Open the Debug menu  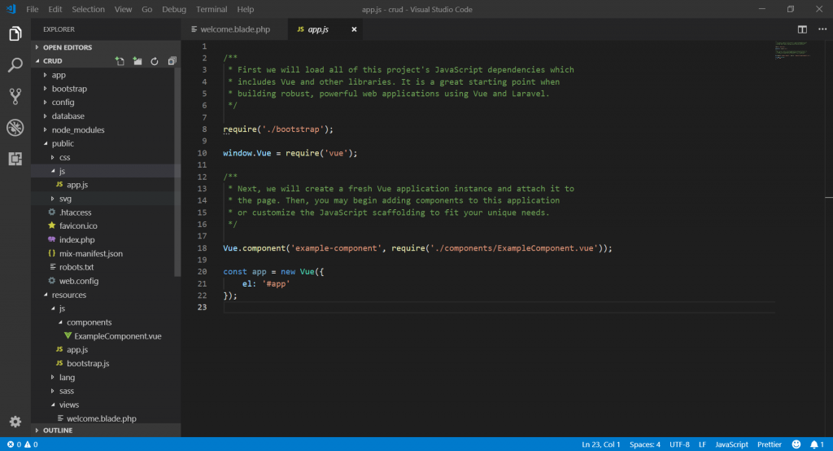174,9
